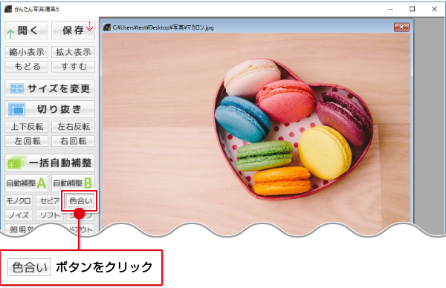This screenshot has width=446, height=288.
Task: Close the マカロン.jpg image window
Action: pos(401,27)
